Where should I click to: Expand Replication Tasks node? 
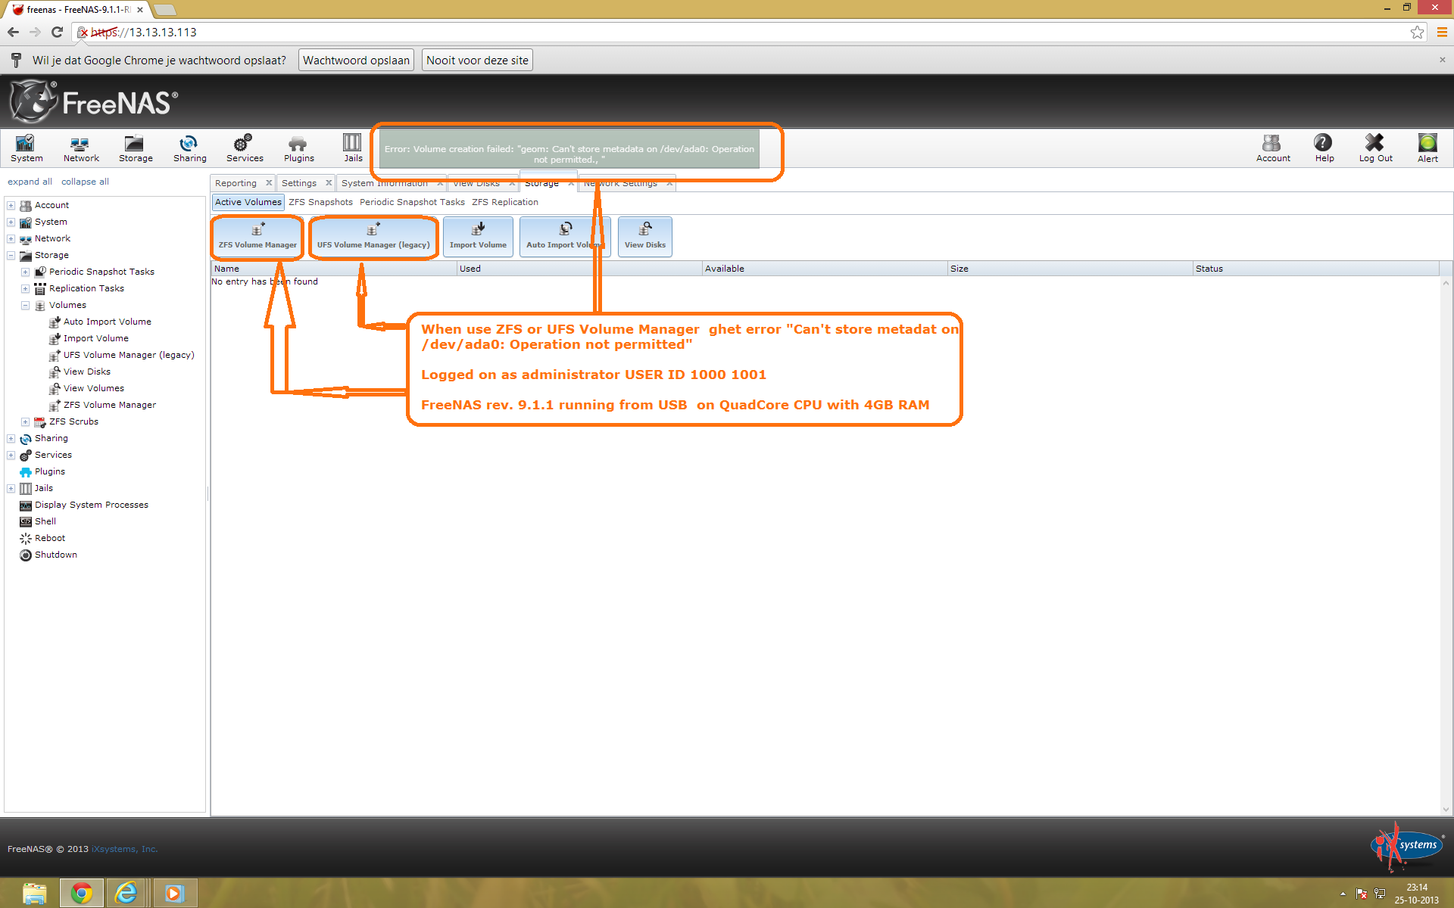(26, 288)
